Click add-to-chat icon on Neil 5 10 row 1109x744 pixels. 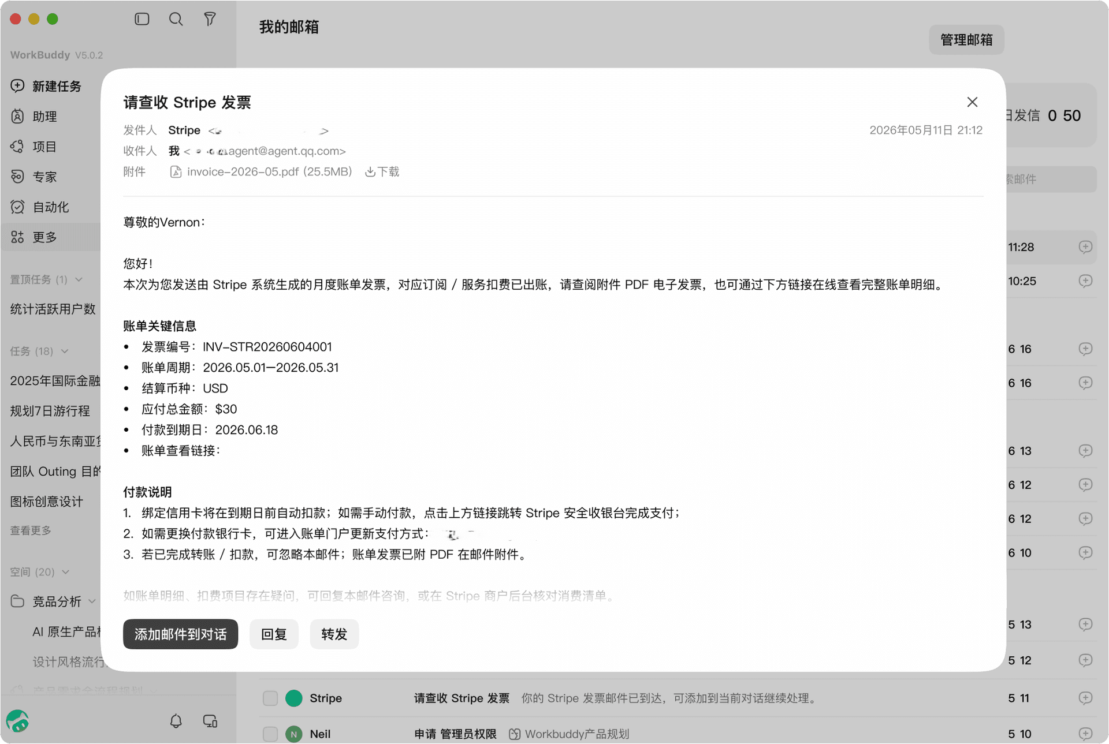(1085, 734)
